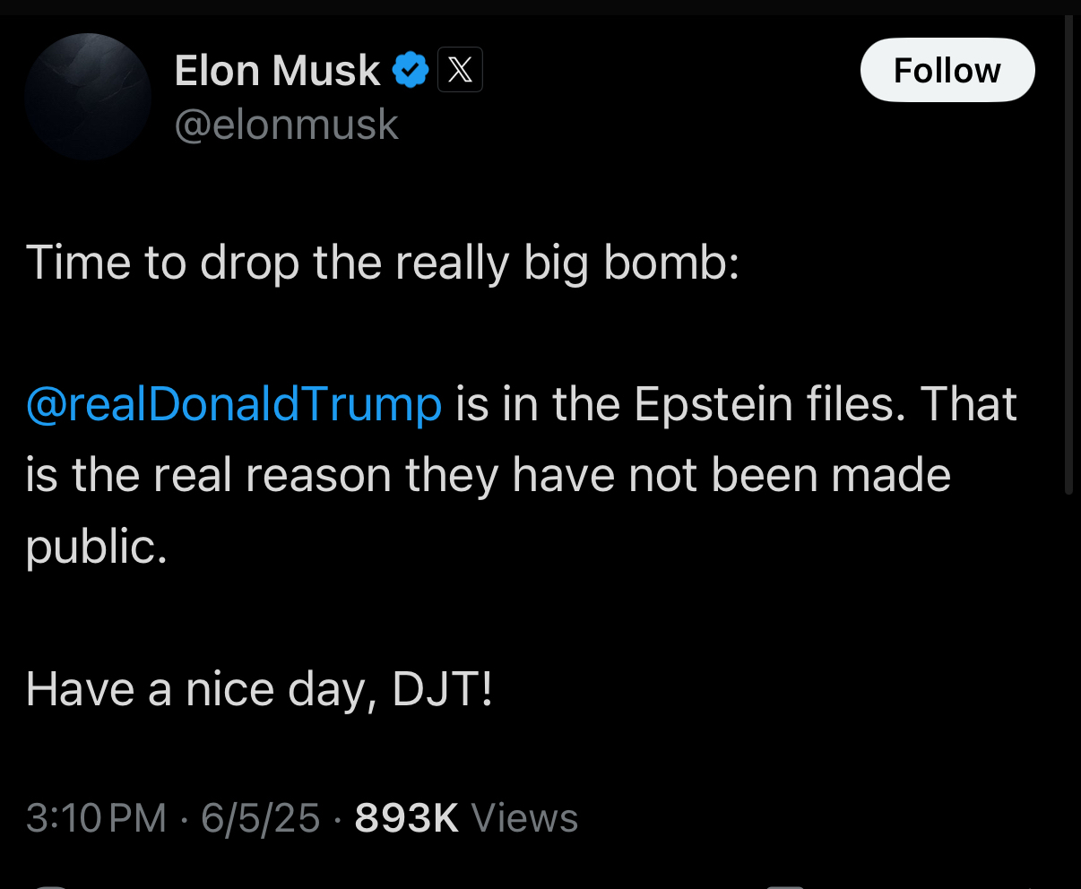The image size is (1081, 889).
Task: Open the Elon Musk display name
Action: coord(277,70)
